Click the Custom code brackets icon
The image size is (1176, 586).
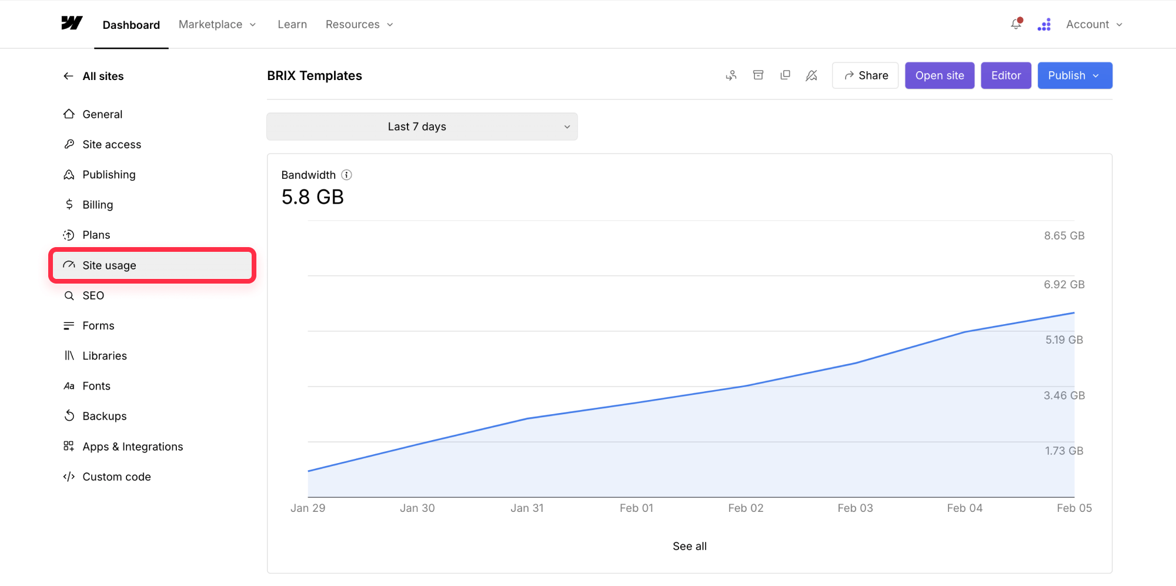point(69,477)
